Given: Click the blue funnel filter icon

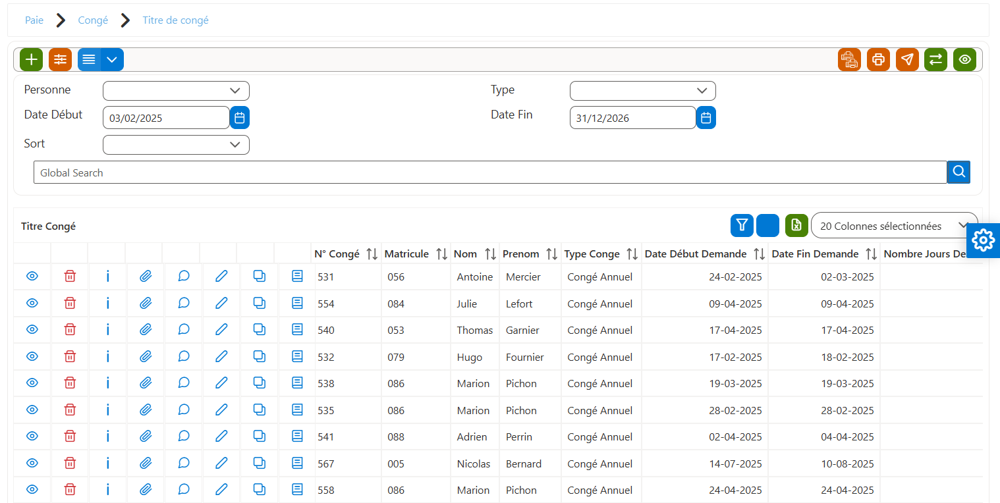Looking at the screenshot, I should (x=742, y=225).
